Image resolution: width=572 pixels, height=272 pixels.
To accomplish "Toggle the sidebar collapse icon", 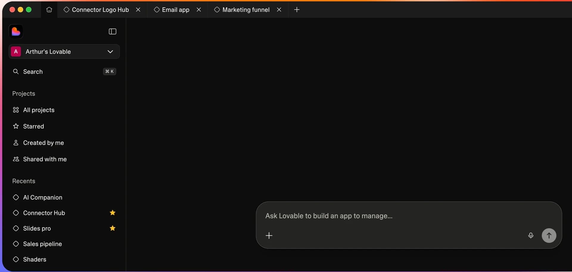I will [112, 32].
